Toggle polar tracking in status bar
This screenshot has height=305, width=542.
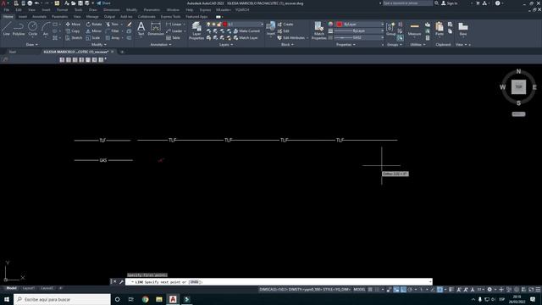[x=410, y=290]
